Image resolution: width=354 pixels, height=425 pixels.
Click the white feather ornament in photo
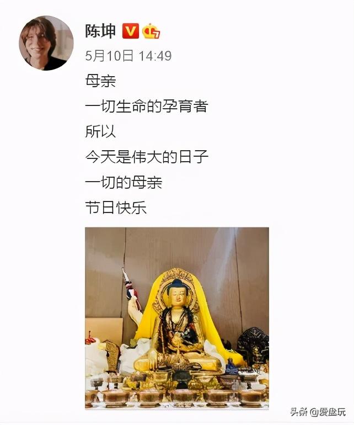click(x=135, y=310)
